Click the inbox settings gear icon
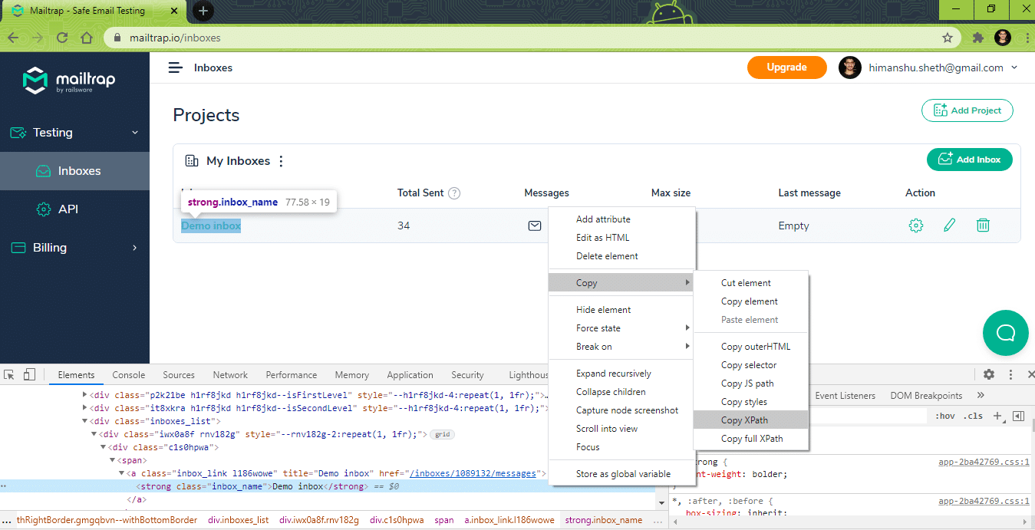Screen dimensions: 1035x530 tap(915, 225)
